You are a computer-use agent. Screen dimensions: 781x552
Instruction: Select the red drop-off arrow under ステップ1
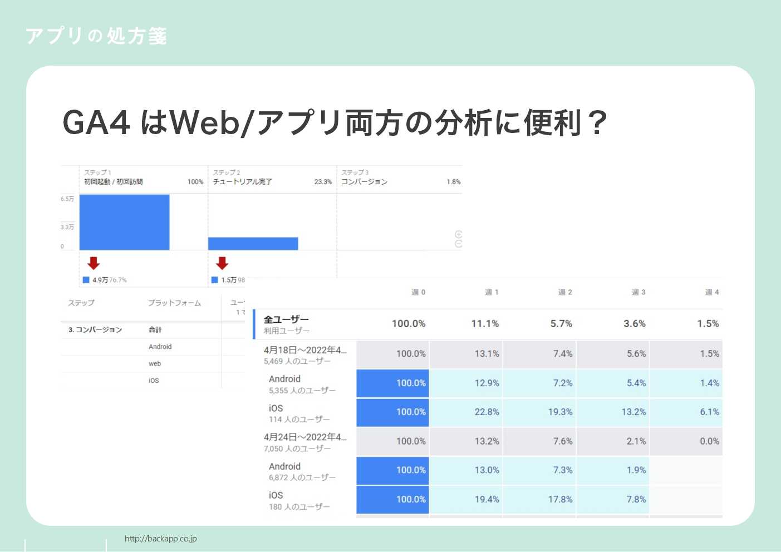click(94, 262)
